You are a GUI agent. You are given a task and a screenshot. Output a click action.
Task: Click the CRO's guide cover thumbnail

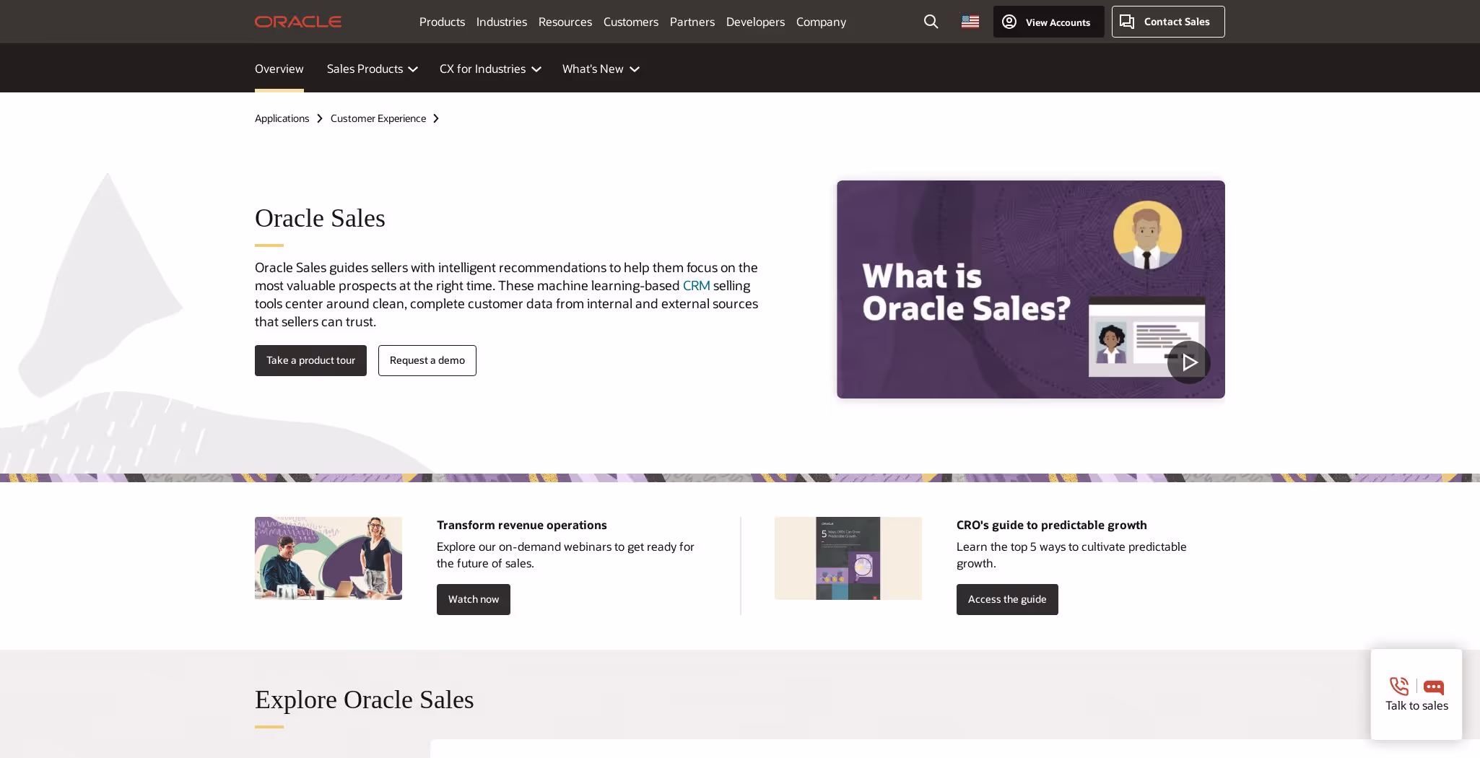(x=848, y=558)
